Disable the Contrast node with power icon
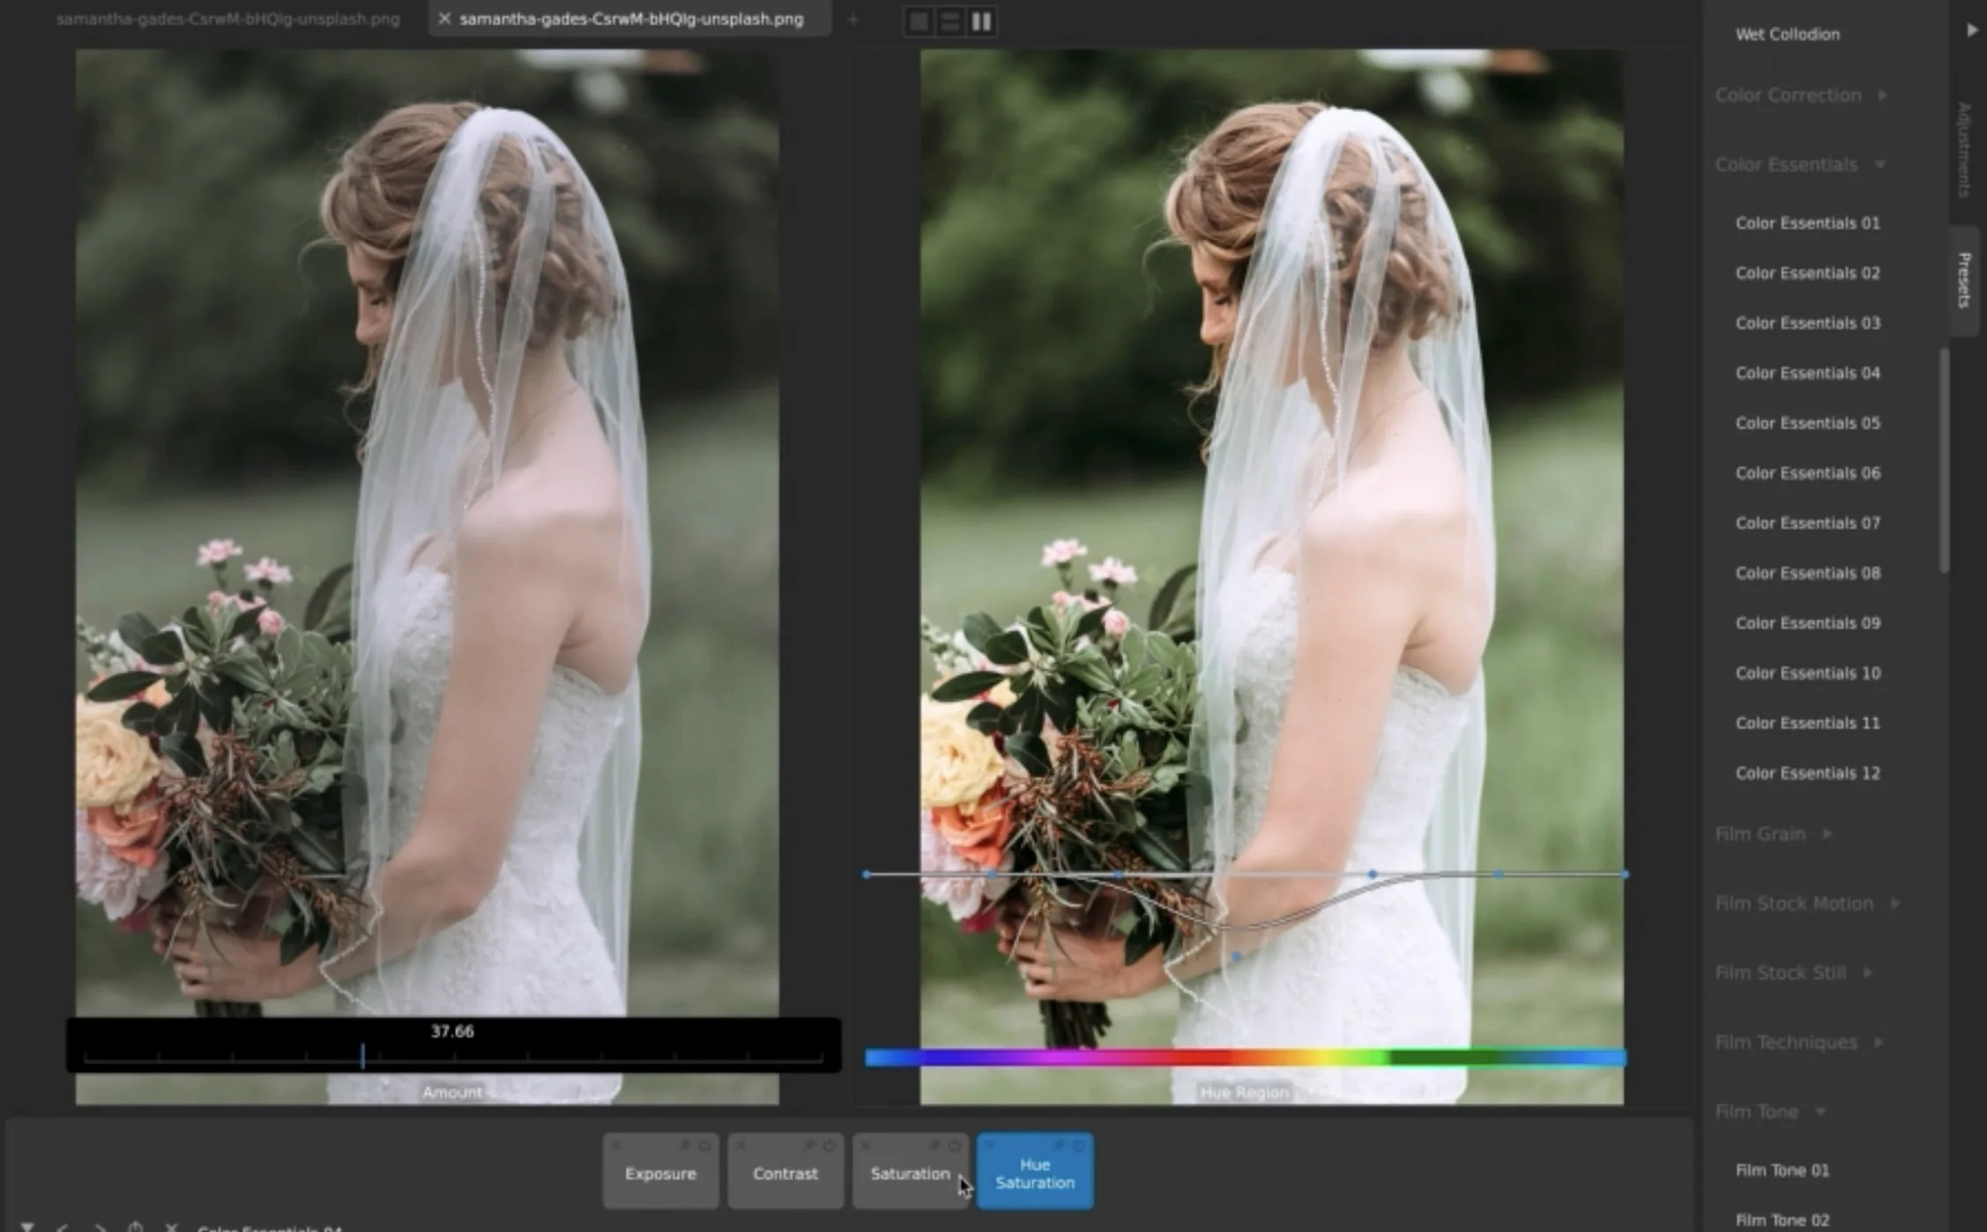Viewport: 1987px width, 1232px height. point(830,1146)
